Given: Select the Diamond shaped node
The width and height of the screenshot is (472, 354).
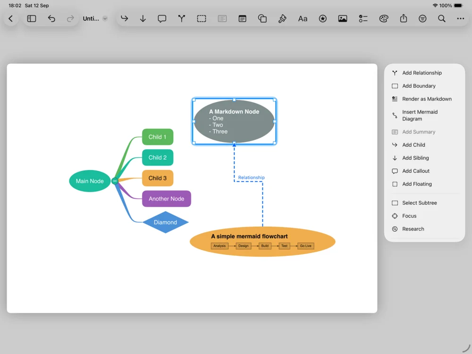Looking at the screenshot, I should 165,222.
